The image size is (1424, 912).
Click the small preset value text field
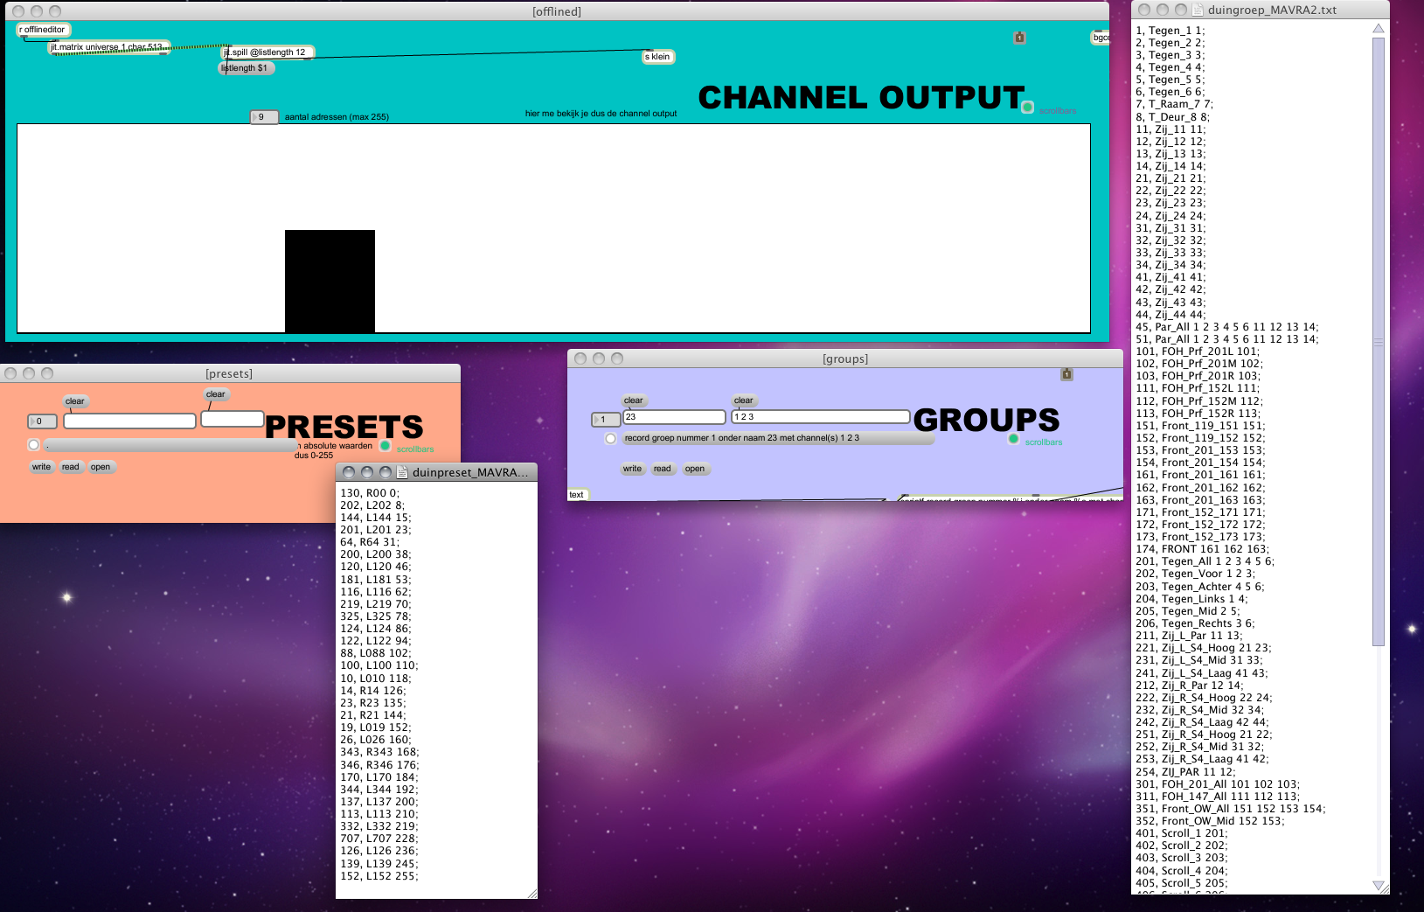click(233, 419)
